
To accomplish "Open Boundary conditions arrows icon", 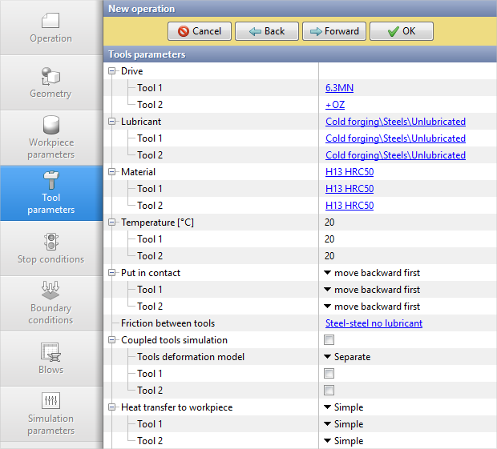I will 51,290.
